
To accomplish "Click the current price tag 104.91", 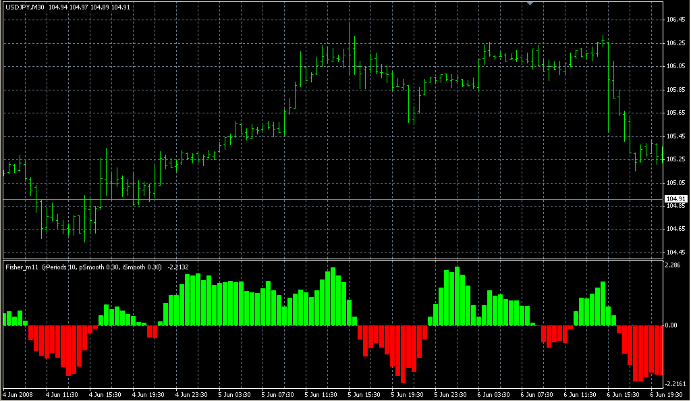I will click(675, 199).
